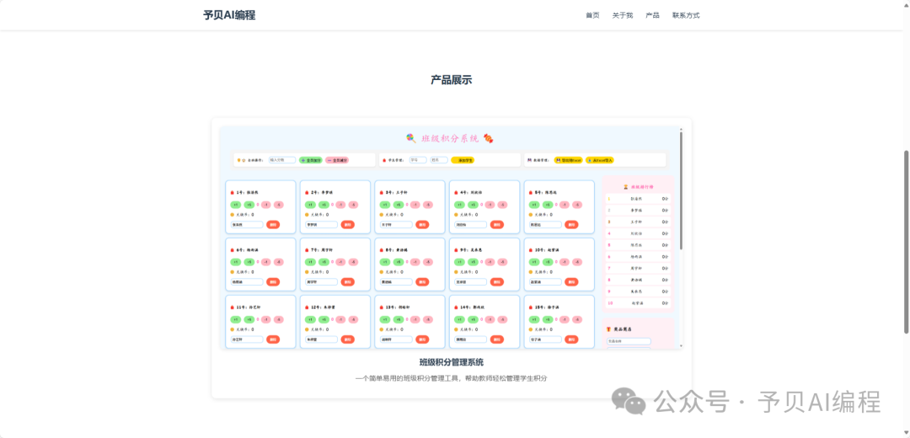Delete student 15号 with red button
Image resolution: width=910 pixels, height=438 pixels.
[x=571, y=339]
